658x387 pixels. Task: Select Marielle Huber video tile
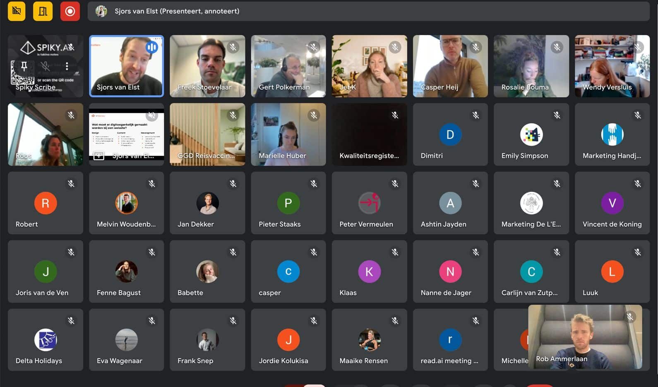[x=288, y=134]
